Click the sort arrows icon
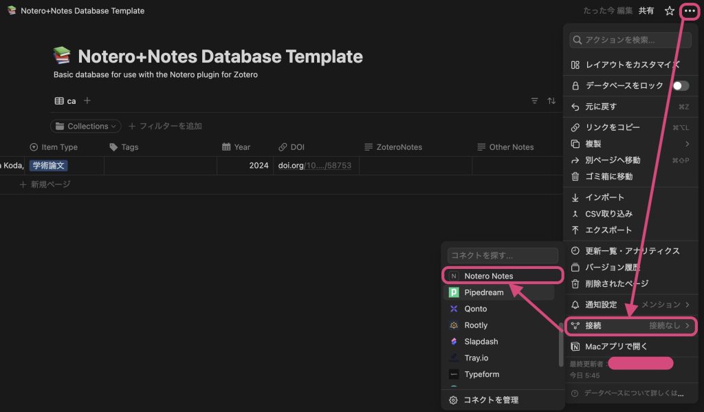This screenshot has width=704, height=412. pos(551,101)
